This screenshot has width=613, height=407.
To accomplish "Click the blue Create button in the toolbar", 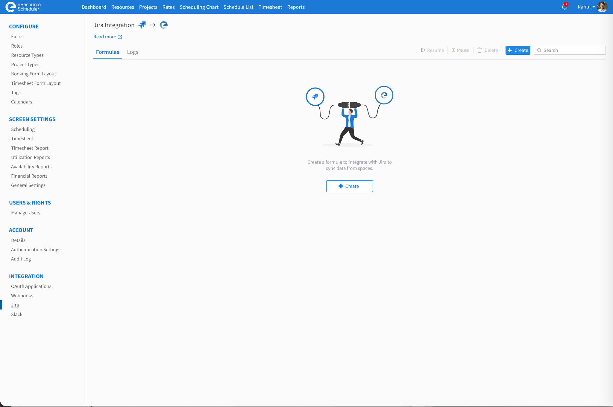I will click(518, 50).
